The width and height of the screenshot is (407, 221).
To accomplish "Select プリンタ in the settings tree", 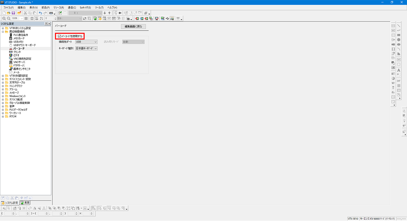I will 17,52.
